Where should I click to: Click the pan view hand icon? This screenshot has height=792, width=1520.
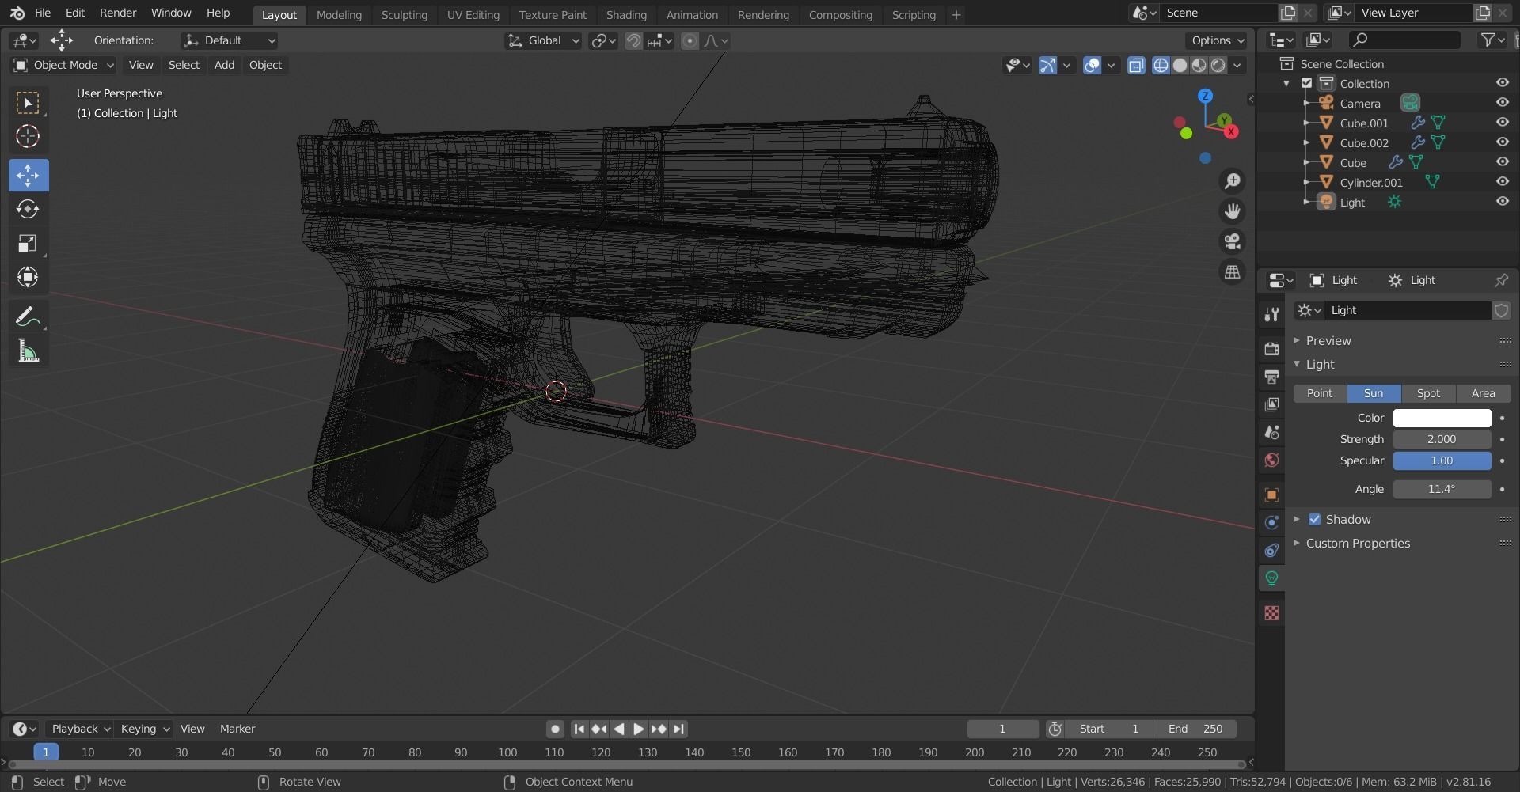pos(1232,211)
